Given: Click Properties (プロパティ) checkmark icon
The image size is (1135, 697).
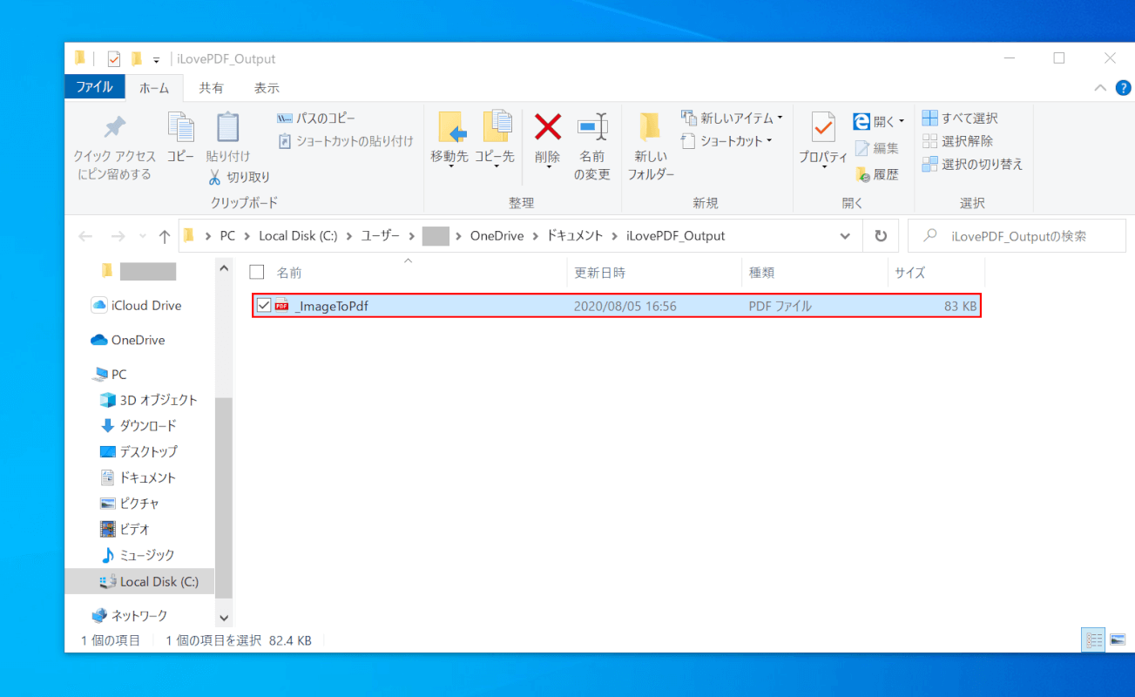Looking at the screenshot, I should [823, 128].
